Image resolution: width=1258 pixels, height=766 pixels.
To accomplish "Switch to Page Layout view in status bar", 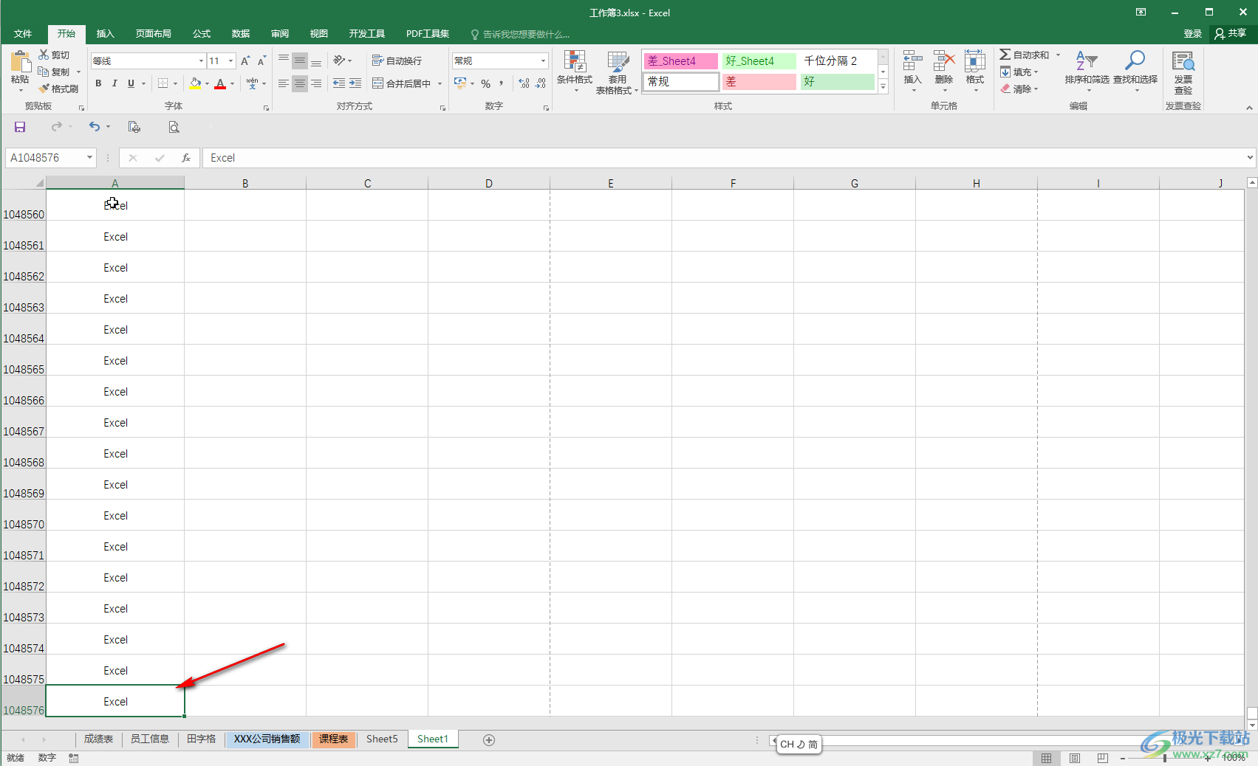I will pyautogui.click(x=1075, y=758).
